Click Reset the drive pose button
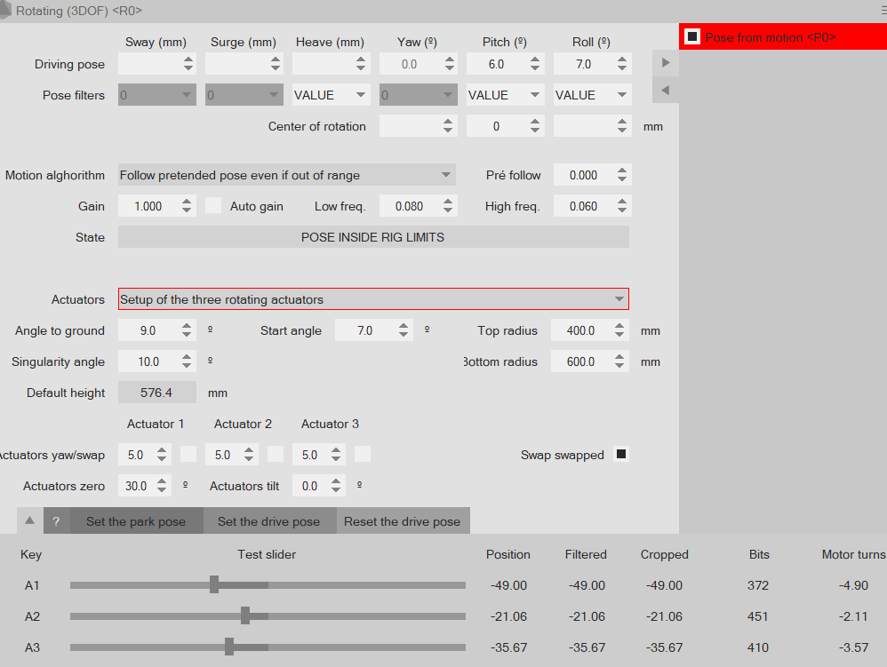Image resolution: width=887 pixels, height=667 pixels. point(402,521)
